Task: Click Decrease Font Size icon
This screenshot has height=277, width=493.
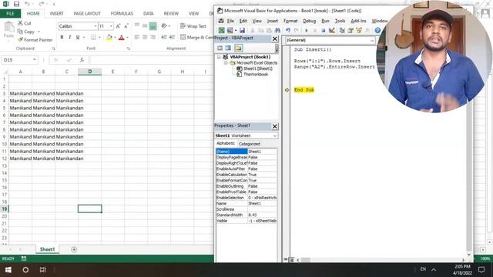Action: [126, 26]
